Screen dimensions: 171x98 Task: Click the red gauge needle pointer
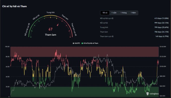pyautogui.click(x=58, y=25)
